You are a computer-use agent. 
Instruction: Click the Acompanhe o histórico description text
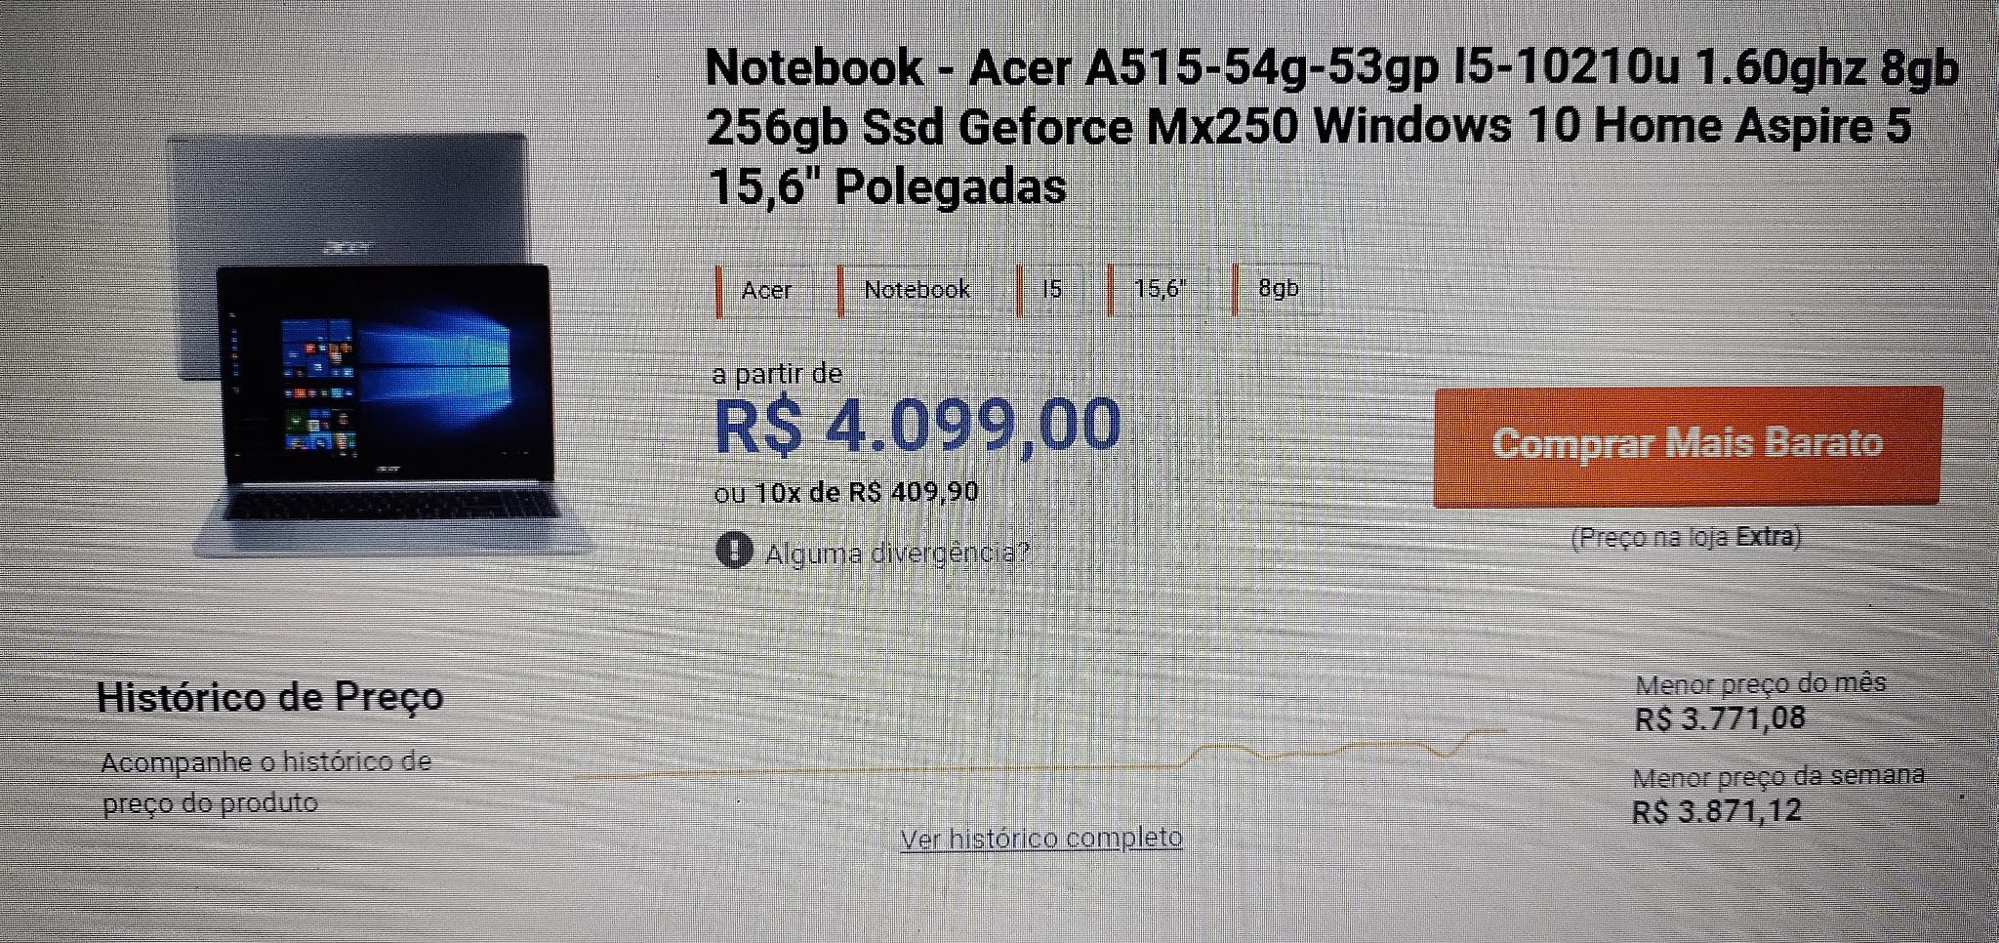pos(265,783)
